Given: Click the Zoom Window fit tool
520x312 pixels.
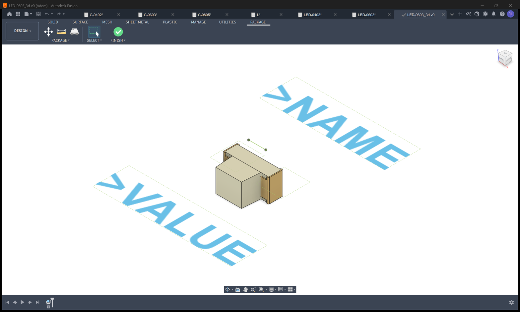Looking at the screenshot, I should coord(261,289).
